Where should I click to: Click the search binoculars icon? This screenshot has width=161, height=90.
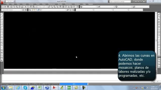coord(132,1)
